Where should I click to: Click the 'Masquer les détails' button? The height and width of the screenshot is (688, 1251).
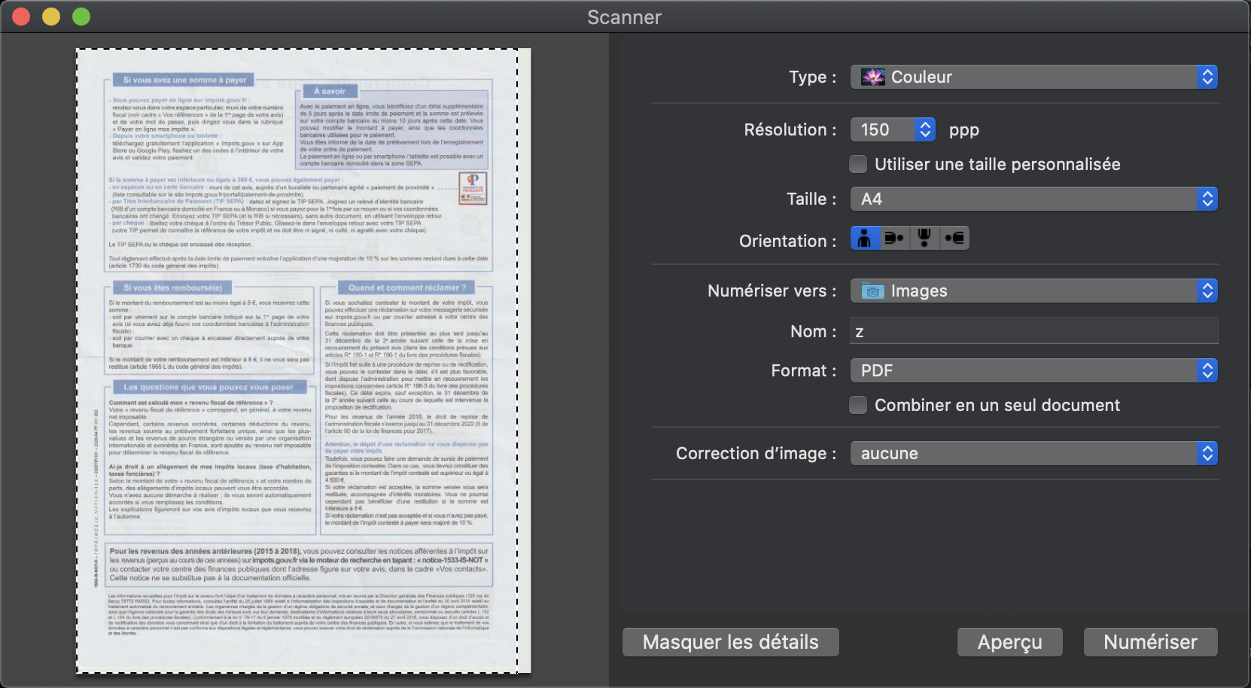point(731,642)
